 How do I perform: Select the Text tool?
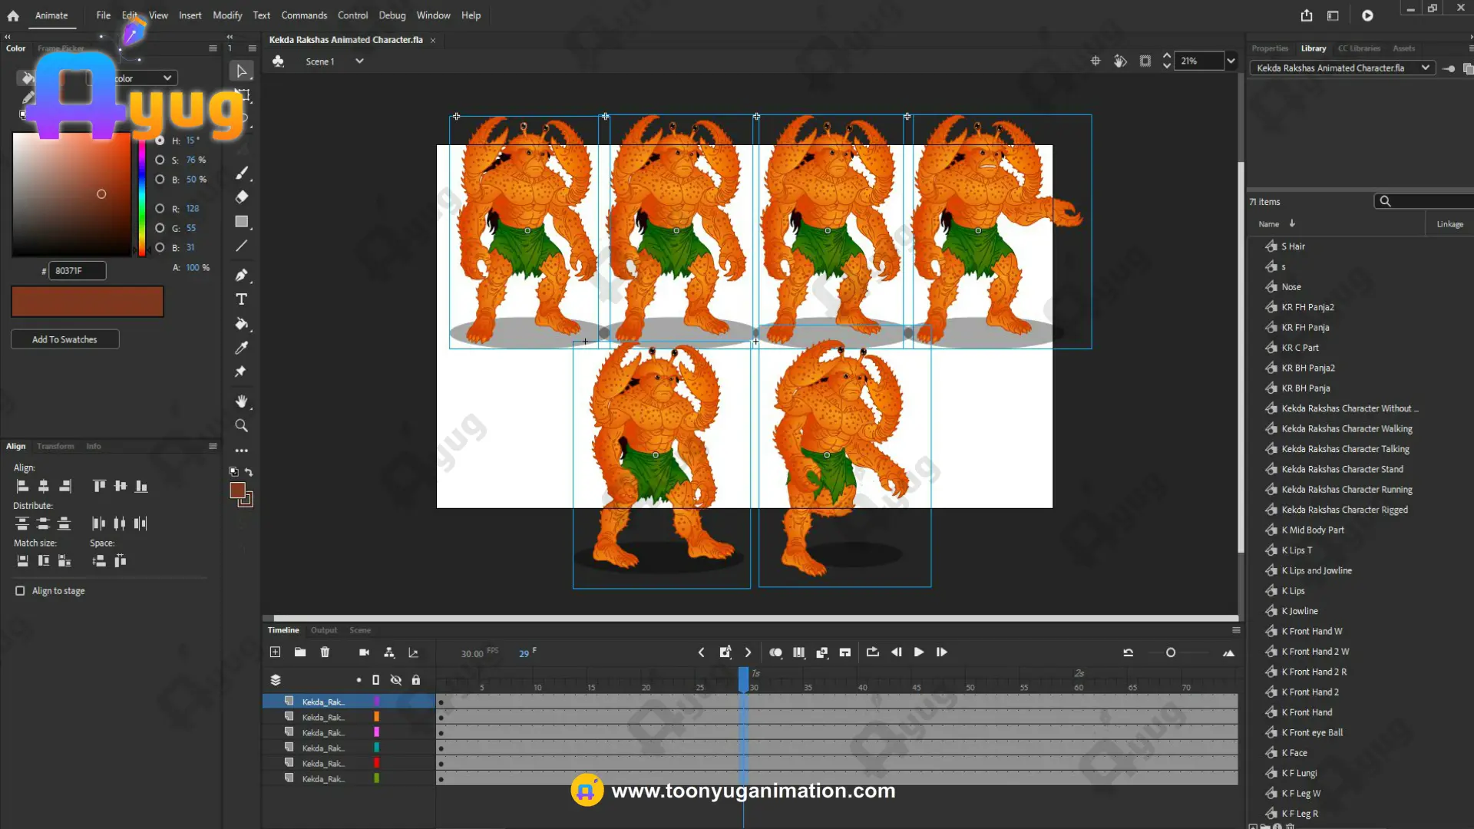click(x=241, y=299)
